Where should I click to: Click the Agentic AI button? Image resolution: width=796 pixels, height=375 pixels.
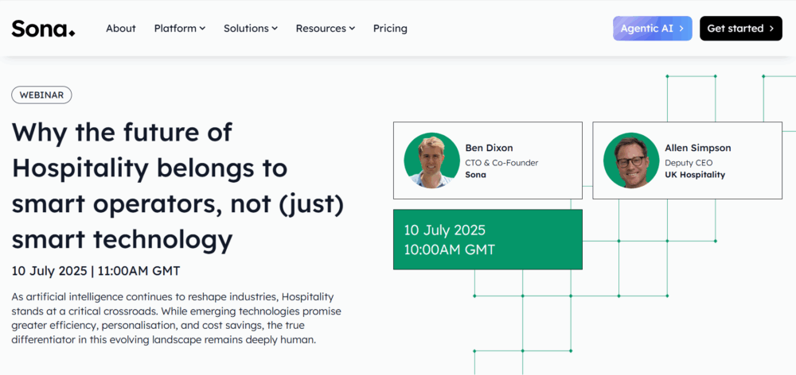(652, 29)
